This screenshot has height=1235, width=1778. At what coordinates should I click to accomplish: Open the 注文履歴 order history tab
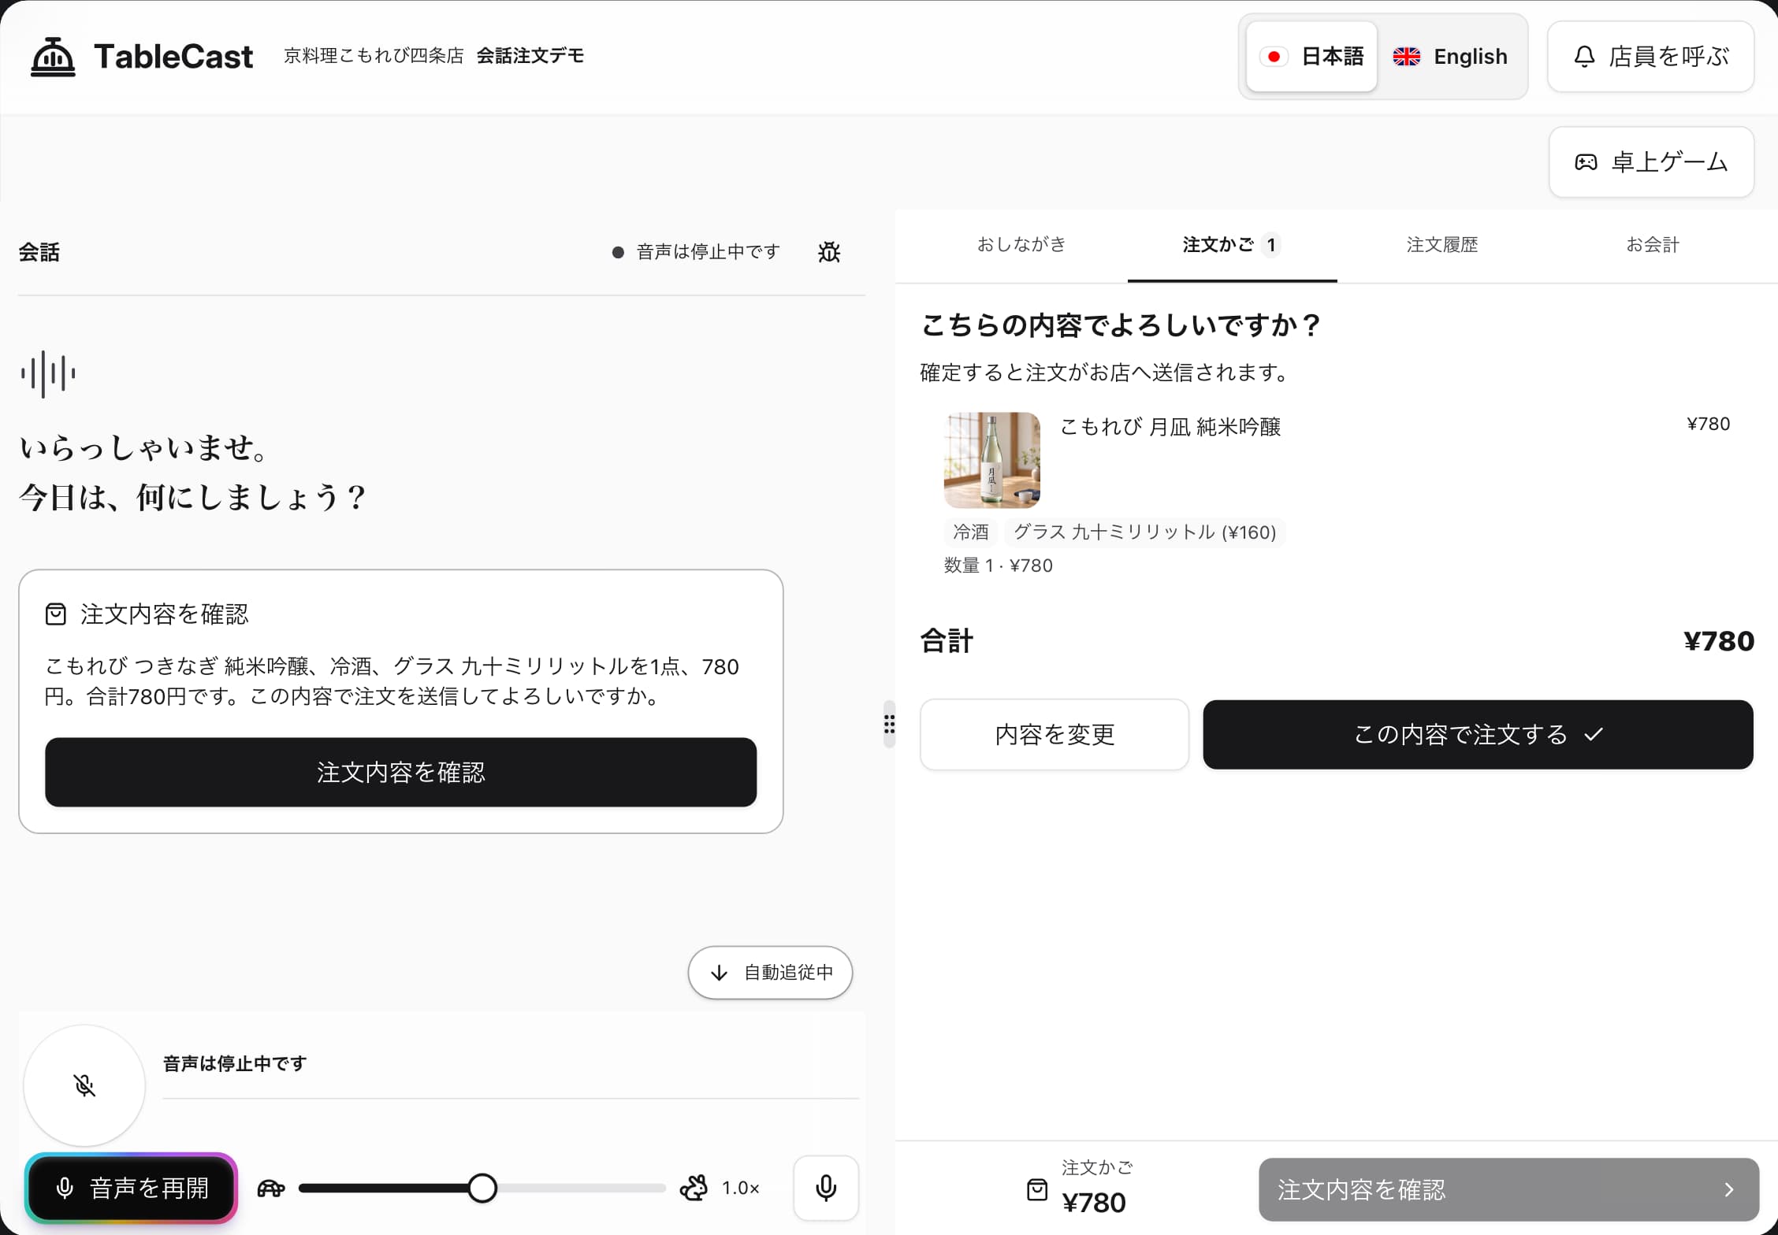(1442, 245)
